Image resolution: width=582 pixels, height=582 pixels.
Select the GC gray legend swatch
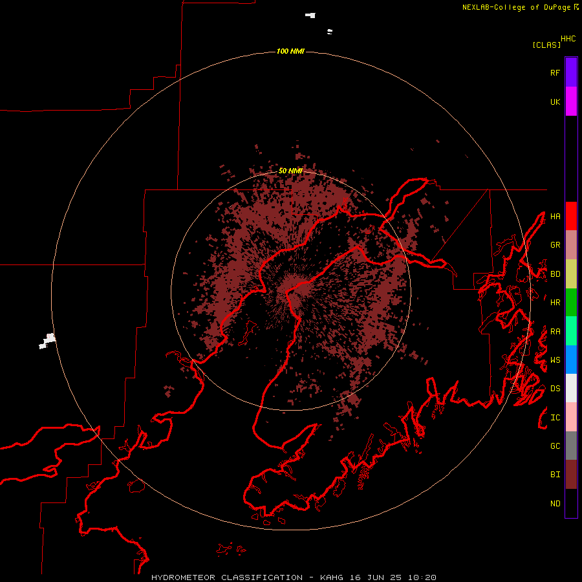click(x=571, y=446)
